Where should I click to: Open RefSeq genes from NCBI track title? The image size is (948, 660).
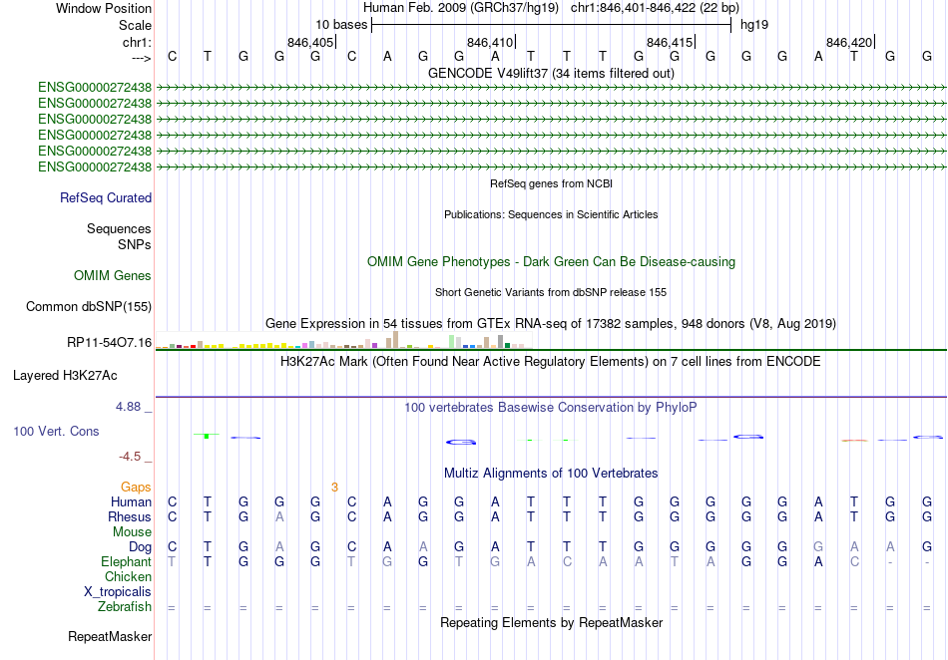pos(551,183)
